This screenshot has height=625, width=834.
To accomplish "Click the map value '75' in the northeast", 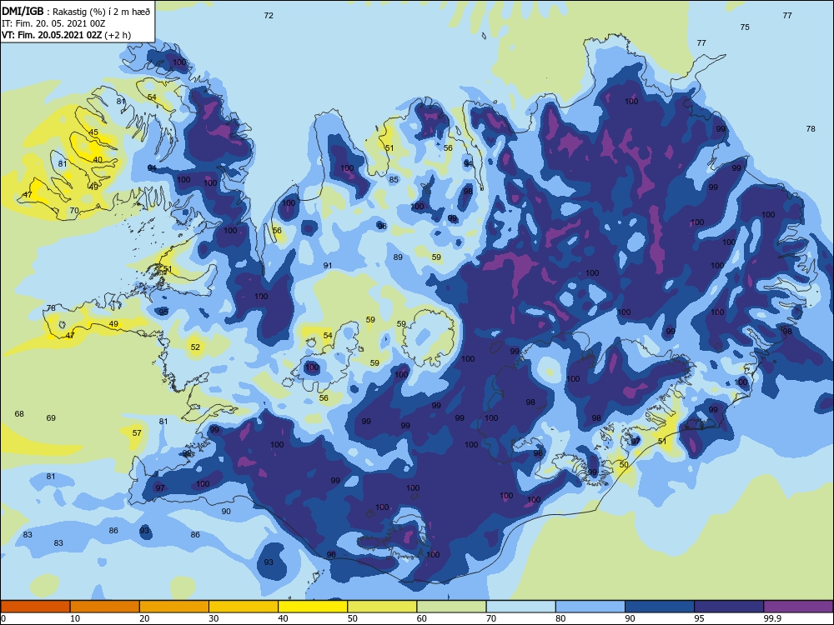I will (745, 27).
